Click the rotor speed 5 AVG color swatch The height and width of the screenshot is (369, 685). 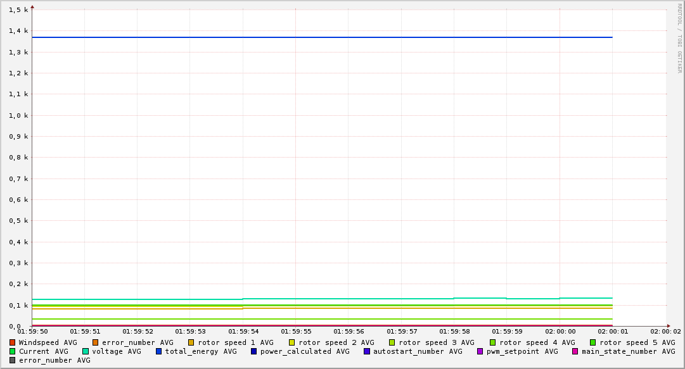593,342
